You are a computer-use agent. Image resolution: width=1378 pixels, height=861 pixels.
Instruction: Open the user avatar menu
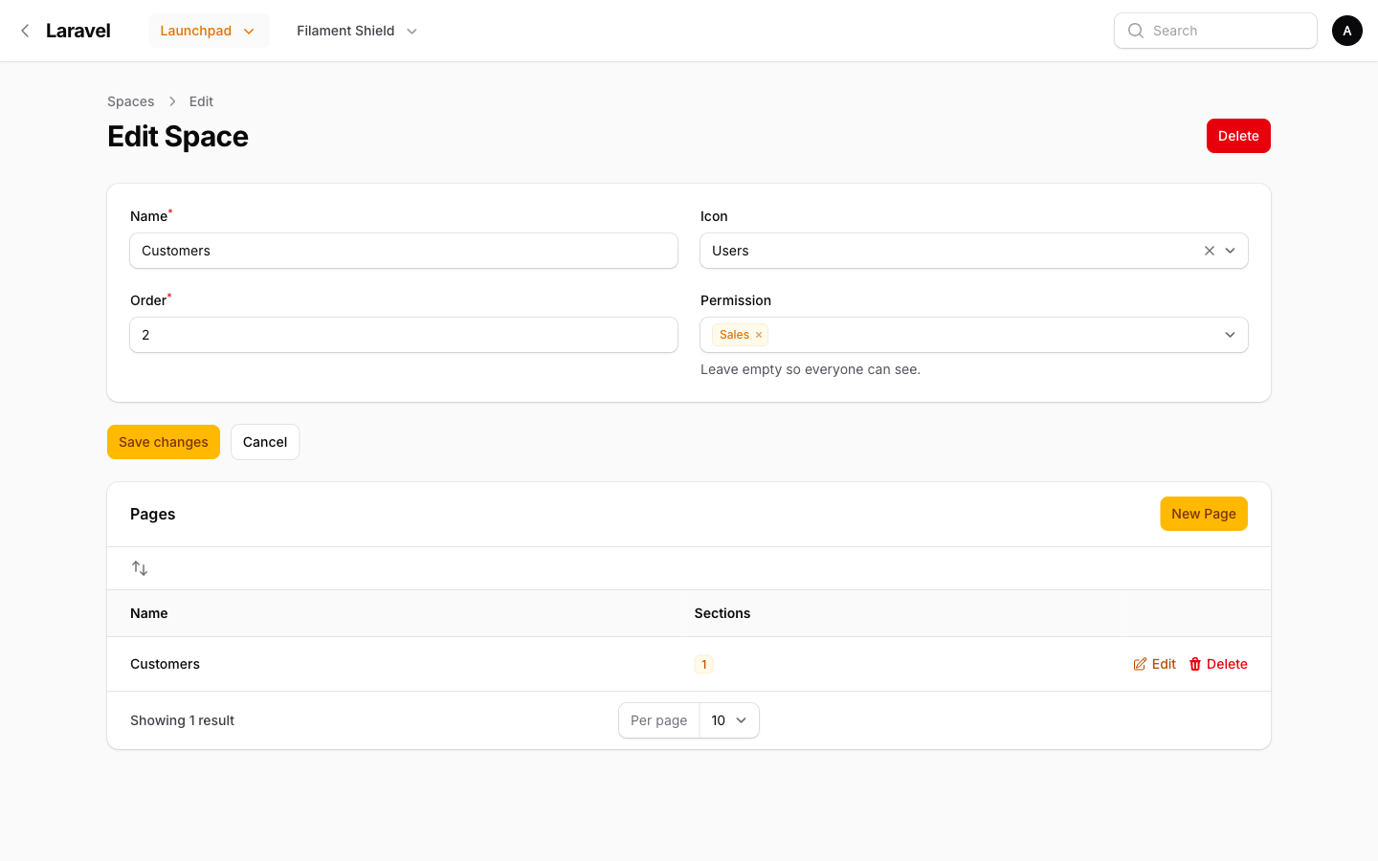tap(1347, 31)
